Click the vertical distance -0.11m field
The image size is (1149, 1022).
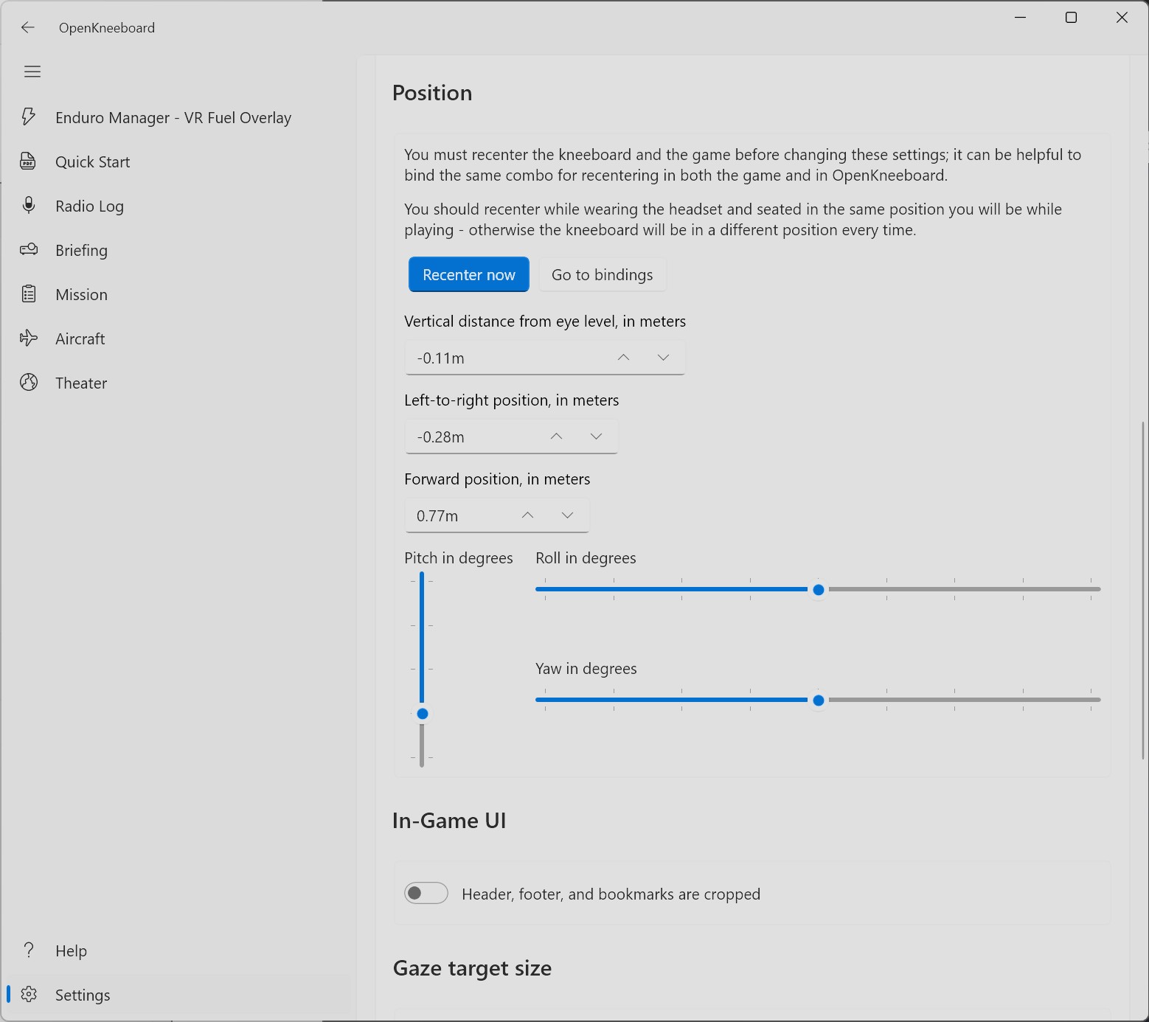pos(545,358)
